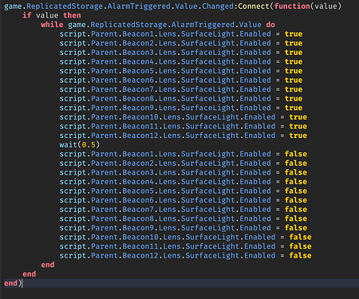This screenshot has width=359, height=299.
Task: Click 'true' value on Beacon1 line
Action: [x=294, y=34]
